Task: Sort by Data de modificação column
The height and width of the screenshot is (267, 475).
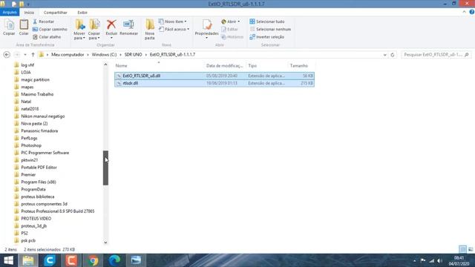Action: 225,66
